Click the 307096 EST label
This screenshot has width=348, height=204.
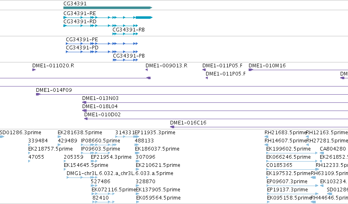click(146, 157)
